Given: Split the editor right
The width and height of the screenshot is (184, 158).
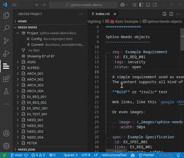Looking at the screenshot, I should 171,14.
